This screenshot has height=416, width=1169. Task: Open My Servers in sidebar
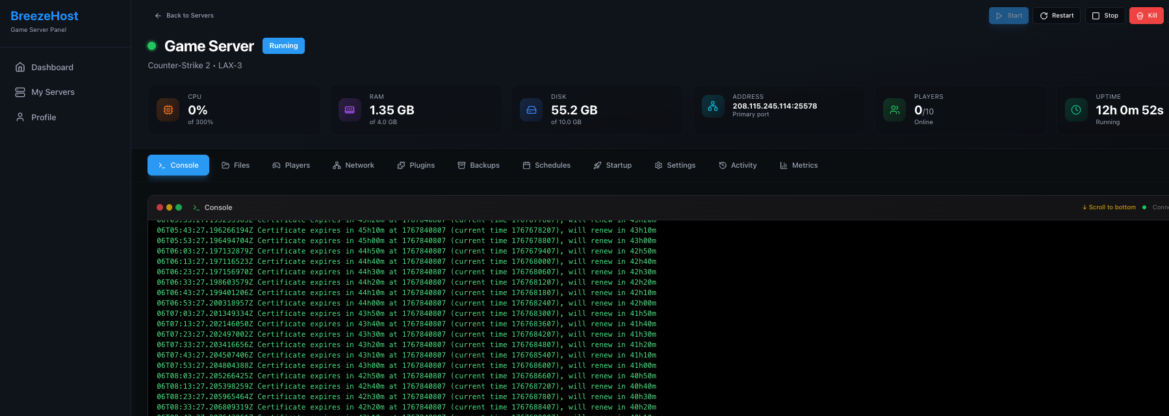click(53, 92)
